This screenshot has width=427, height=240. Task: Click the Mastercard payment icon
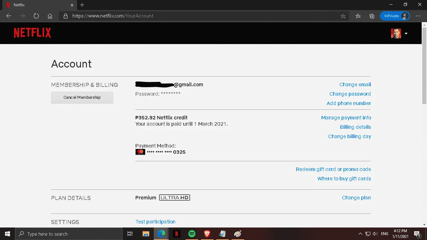point(140,152)
